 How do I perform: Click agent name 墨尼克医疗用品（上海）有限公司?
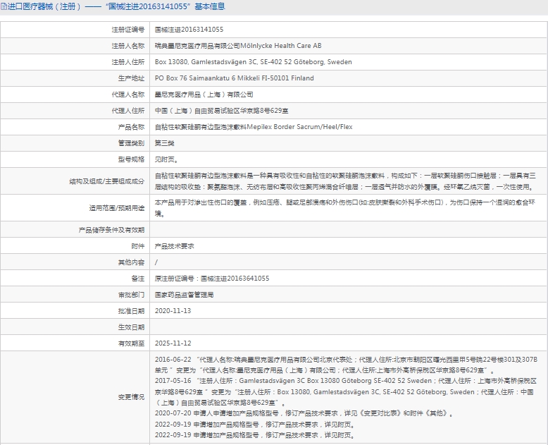[x=204, y=95]
